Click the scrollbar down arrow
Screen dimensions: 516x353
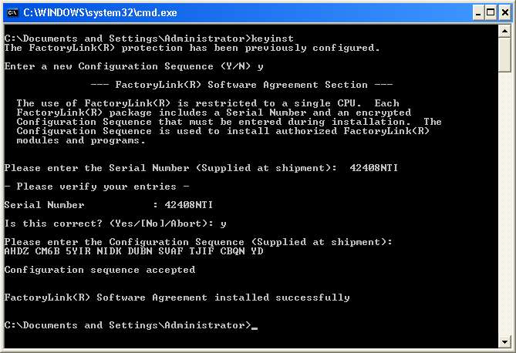coord(505,338)
